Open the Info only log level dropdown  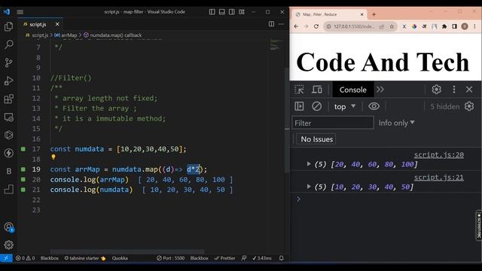tap(397, 123)
